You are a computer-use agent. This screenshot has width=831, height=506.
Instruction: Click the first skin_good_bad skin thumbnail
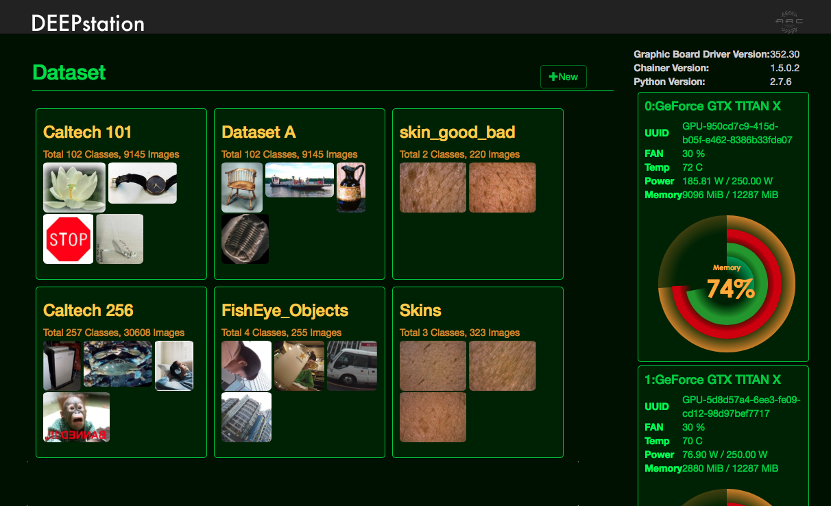(433, 187)
